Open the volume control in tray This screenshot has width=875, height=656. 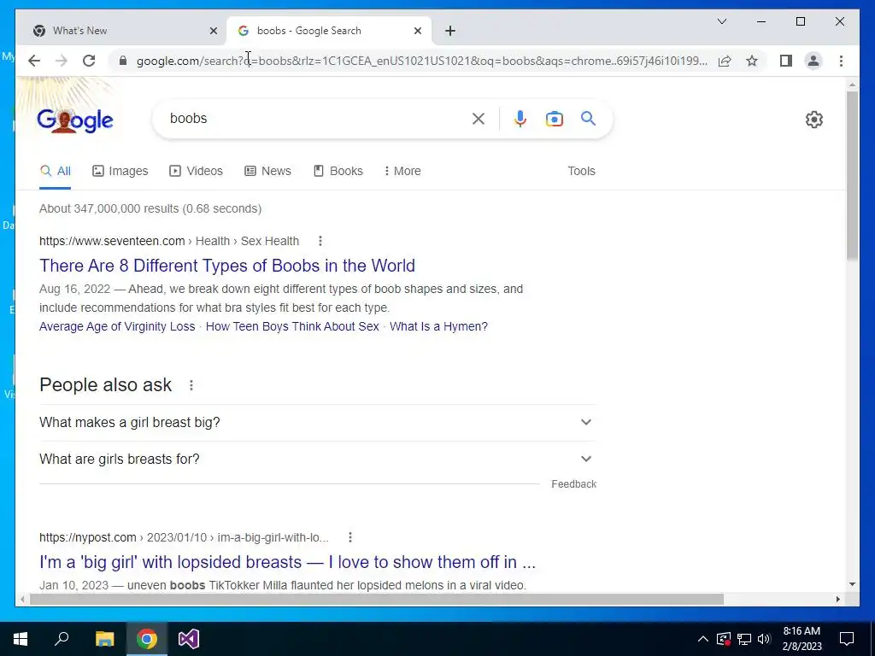point(765,639)
